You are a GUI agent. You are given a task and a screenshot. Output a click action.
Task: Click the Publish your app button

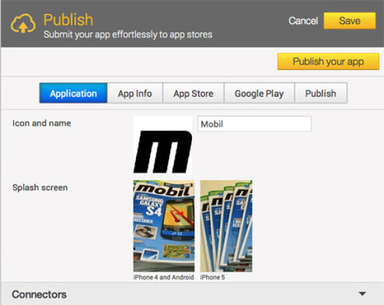(x=328, y=61)
